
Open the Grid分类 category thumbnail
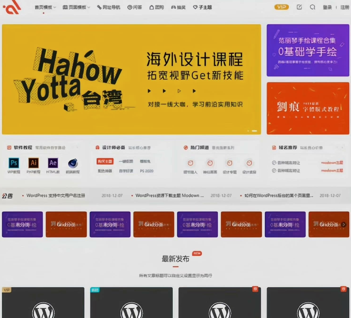(x=66, y=224)
